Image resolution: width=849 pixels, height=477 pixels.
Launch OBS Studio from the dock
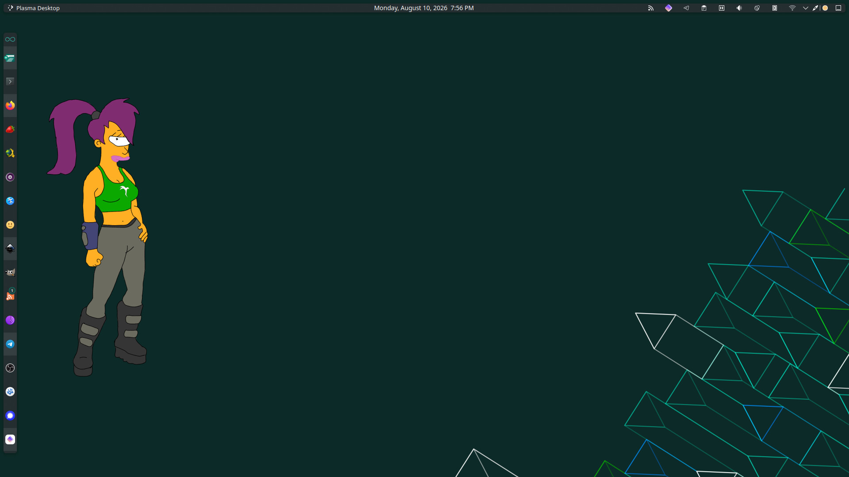click(x=10, y=368)
